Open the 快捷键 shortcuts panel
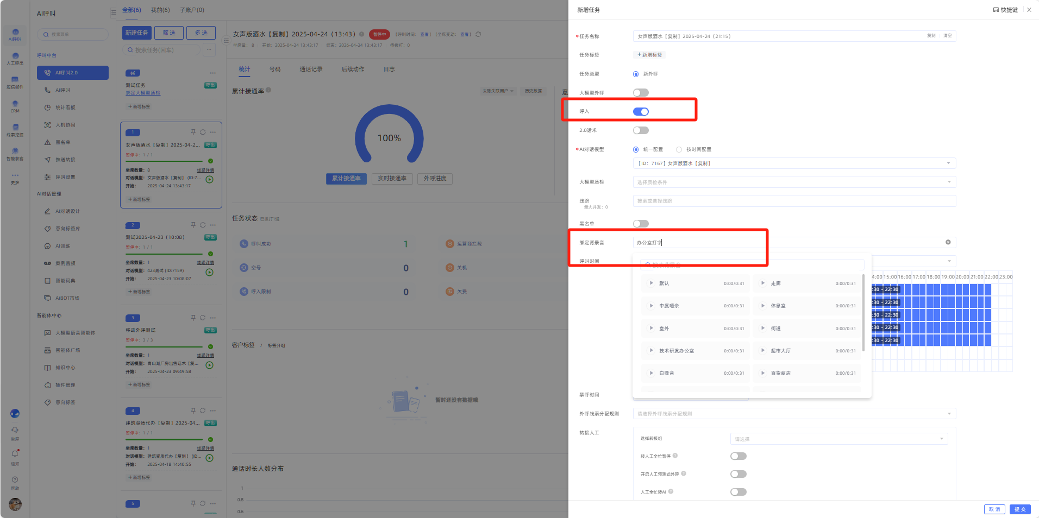 click(1005, 10)
